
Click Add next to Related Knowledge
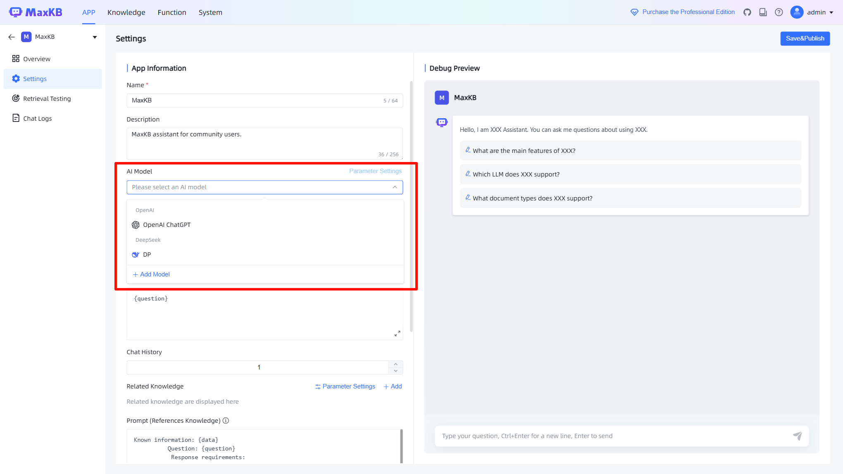tap(393, 386)
